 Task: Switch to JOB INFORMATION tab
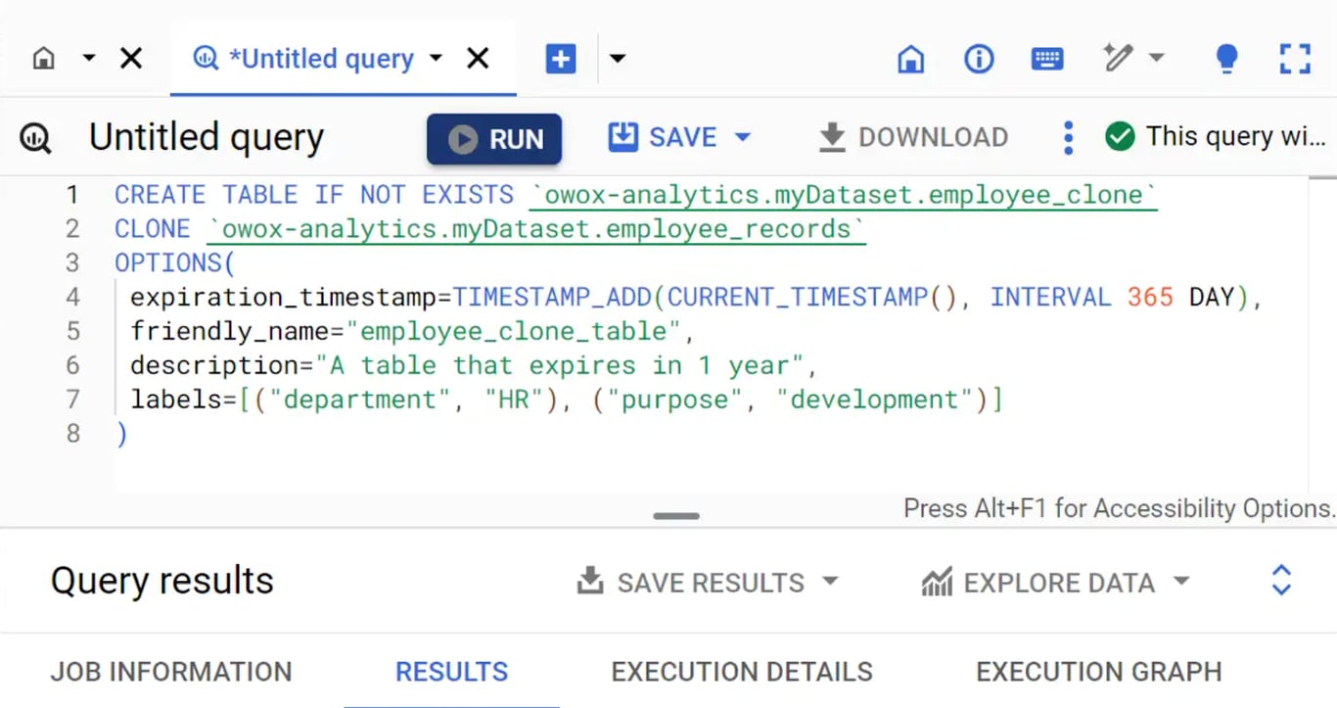click(171, 672)
